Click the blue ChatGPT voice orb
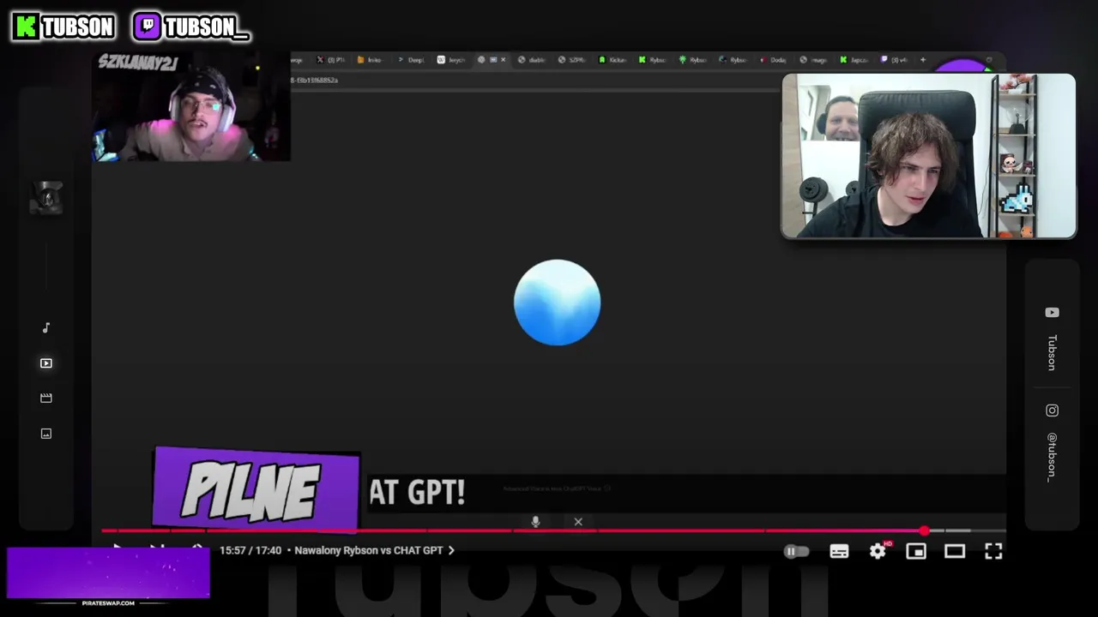1098x617 pixels. (x=557, y=303)
